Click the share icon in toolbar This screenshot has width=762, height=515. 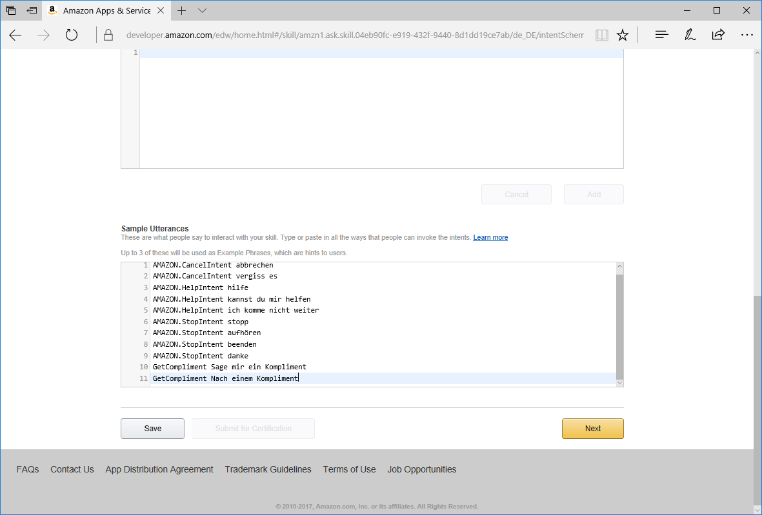click(718, 35)
